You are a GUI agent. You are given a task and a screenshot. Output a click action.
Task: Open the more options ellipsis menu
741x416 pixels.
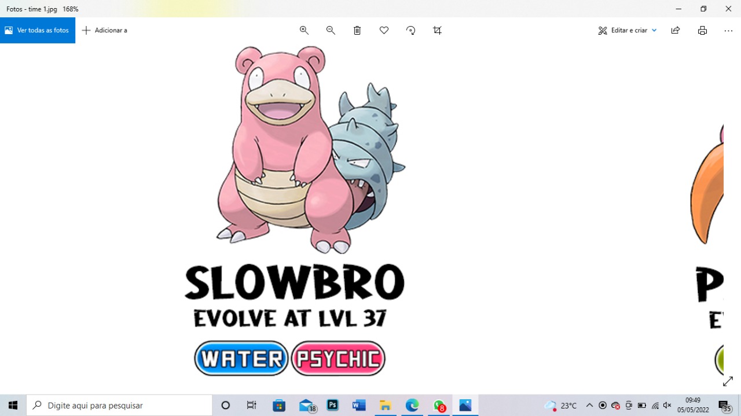(x=728, y=30)
